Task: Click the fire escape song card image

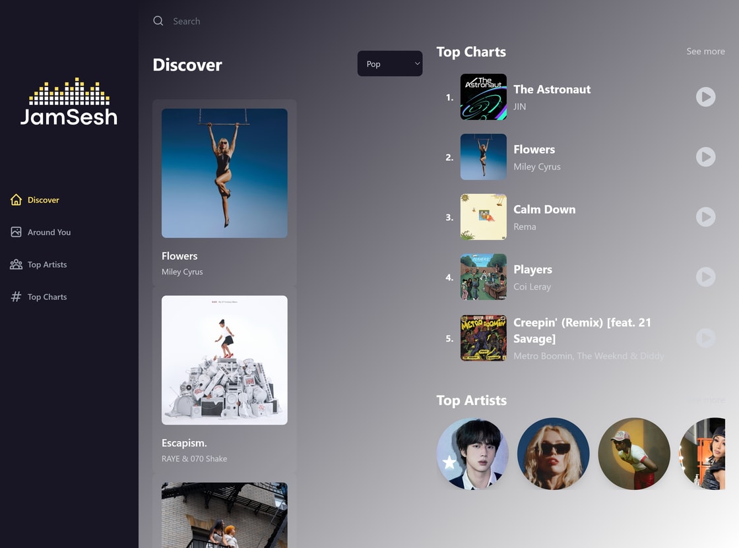Action: pyautogui.click(x=224, y=515)
